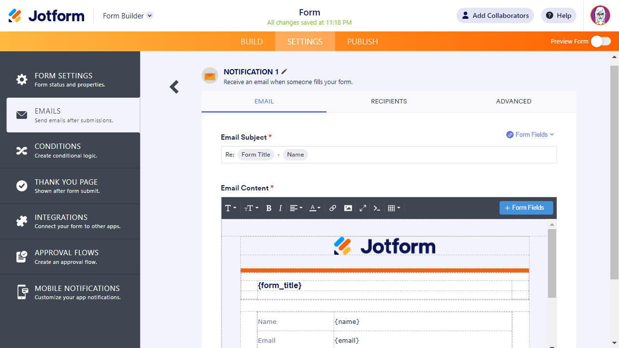Open Approval Flows section
619x348 pixels.
pyautogui.click(x=70, y=257)
